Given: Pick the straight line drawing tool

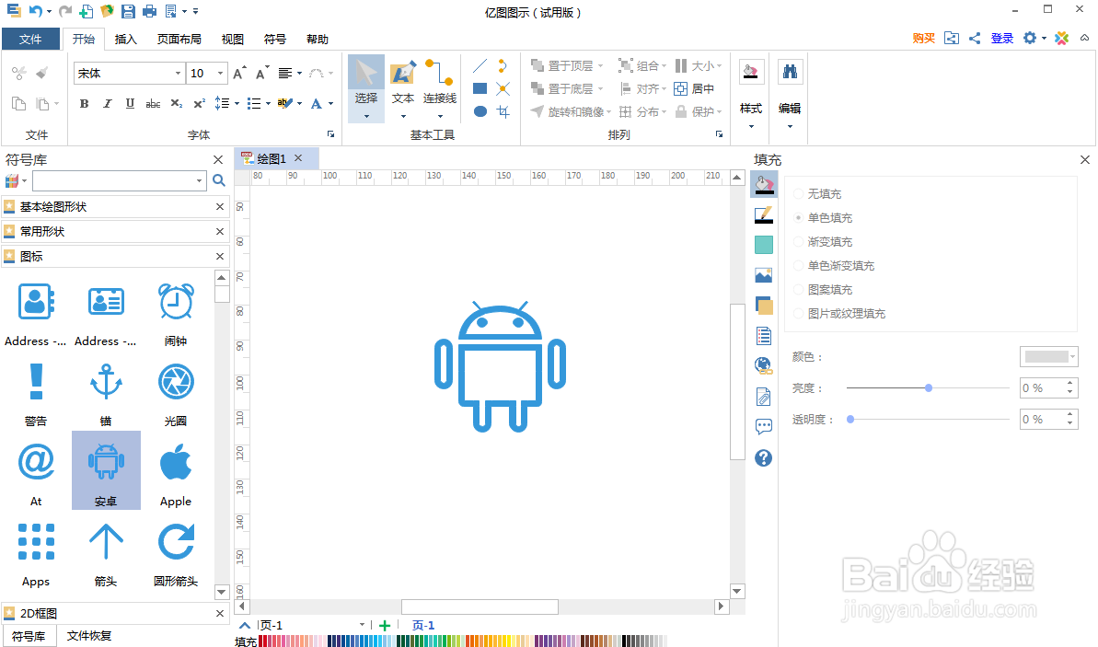Looking at the screenshot, I should pyautogui.click(x=480, y=66).
